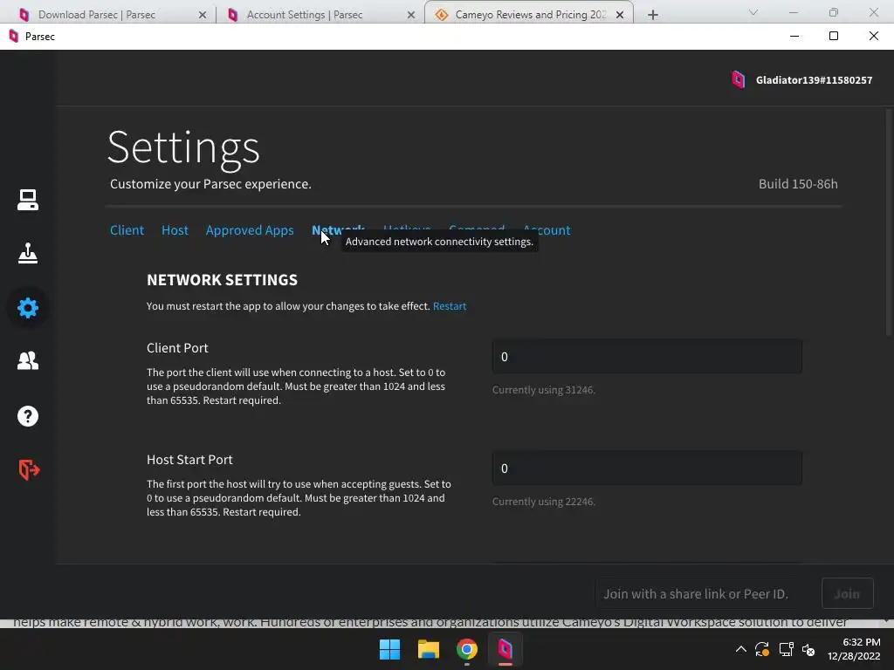Open the Arcade joystick icon in sidebar
This screenshot has width=894, height=670.
(x=27, y=253)
